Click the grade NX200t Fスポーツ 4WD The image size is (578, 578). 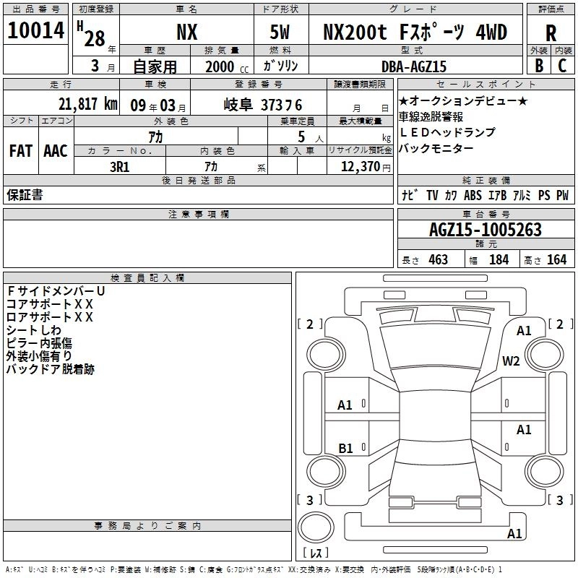coord(415,32)
